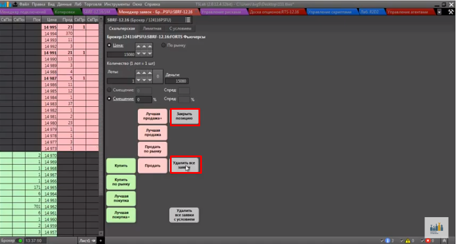The height and width of the screenshot is (244, 456).
Task: Open the order panel list menu icon
Action: coord(188,20)
